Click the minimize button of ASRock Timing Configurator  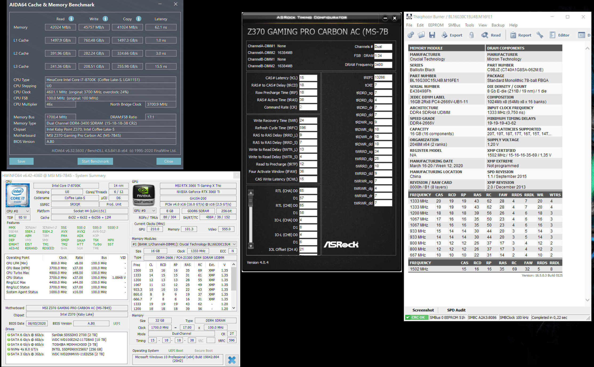(x=385, y=18)
